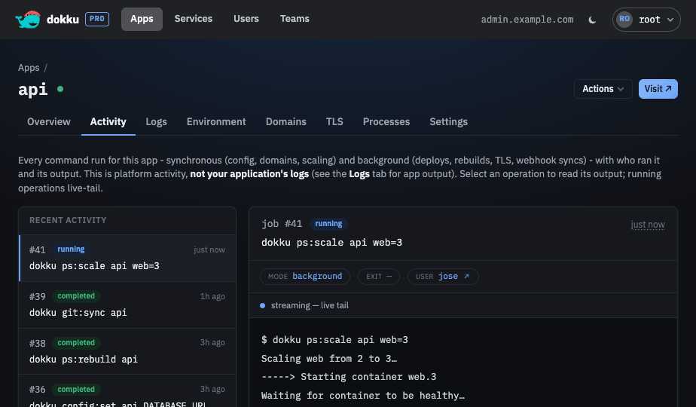Screen dimensions: 696x407
Task: Click the PRO badge
Action: click(x=96, y=19)
